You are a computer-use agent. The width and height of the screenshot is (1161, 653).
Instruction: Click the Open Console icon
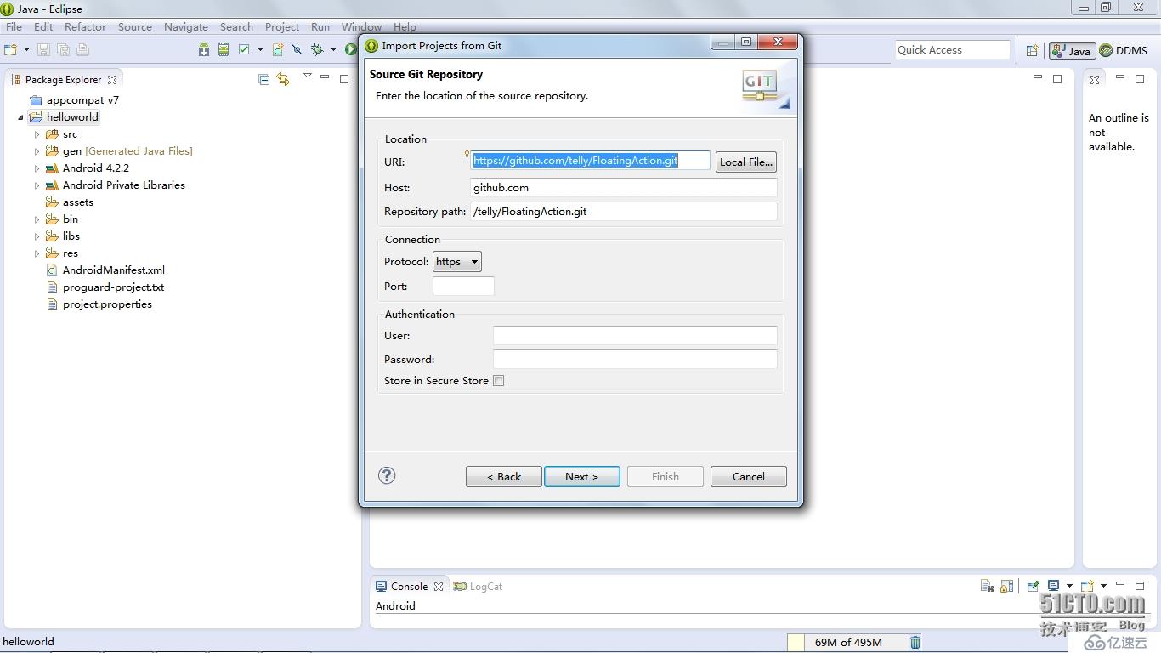[1087, 586]
